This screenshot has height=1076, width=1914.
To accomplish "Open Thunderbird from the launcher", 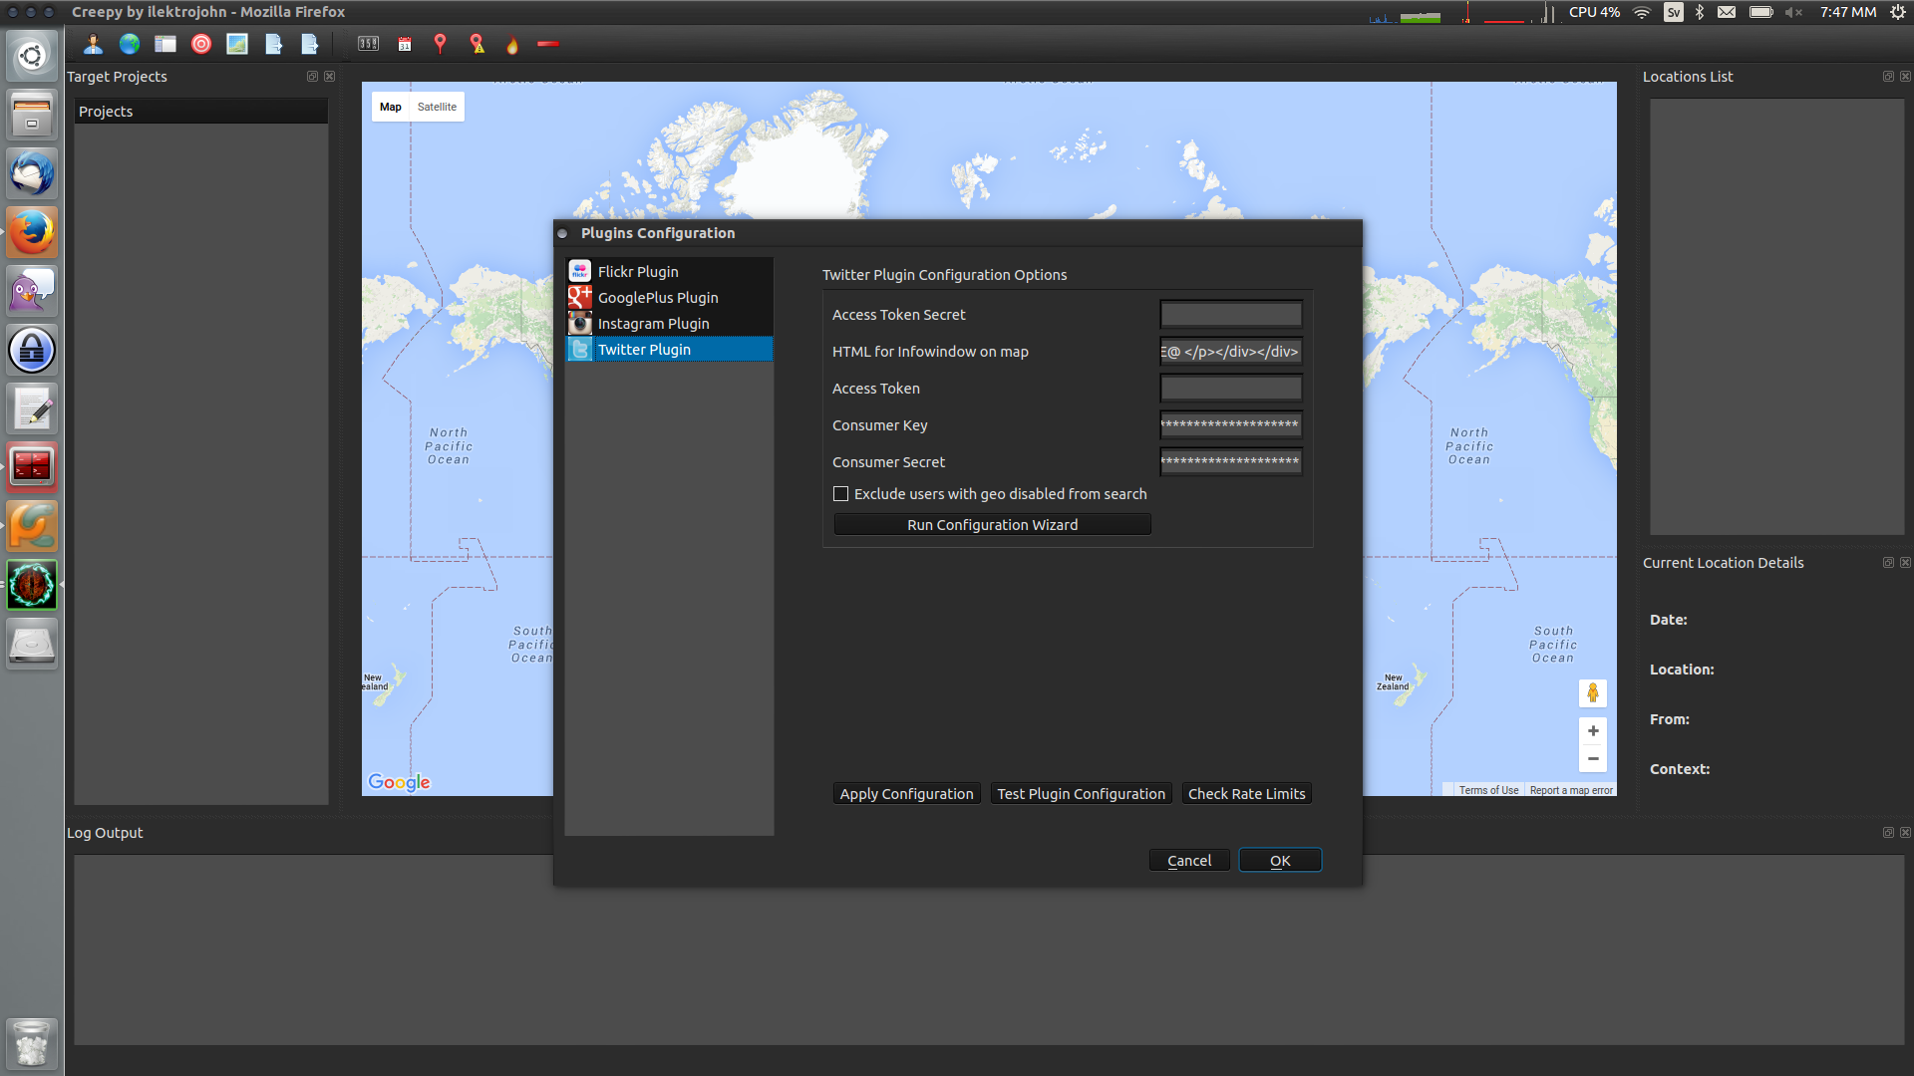I will pos(32,173).
